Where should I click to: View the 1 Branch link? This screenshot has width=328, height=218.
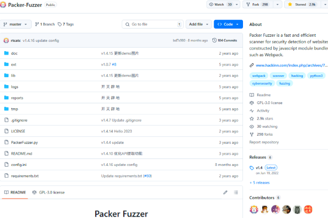[45, 24]
